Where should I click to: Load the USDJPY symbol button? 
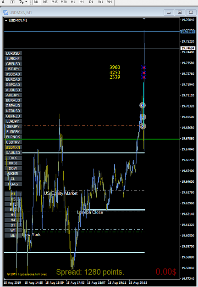[x=13, y=69]
